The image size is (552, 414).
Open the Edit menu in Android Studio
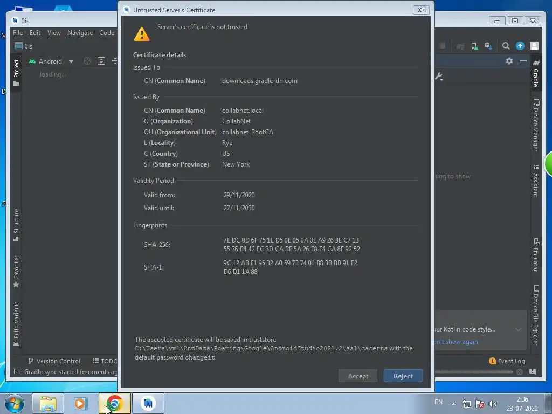pyautogui.click(x=35, y=33)
